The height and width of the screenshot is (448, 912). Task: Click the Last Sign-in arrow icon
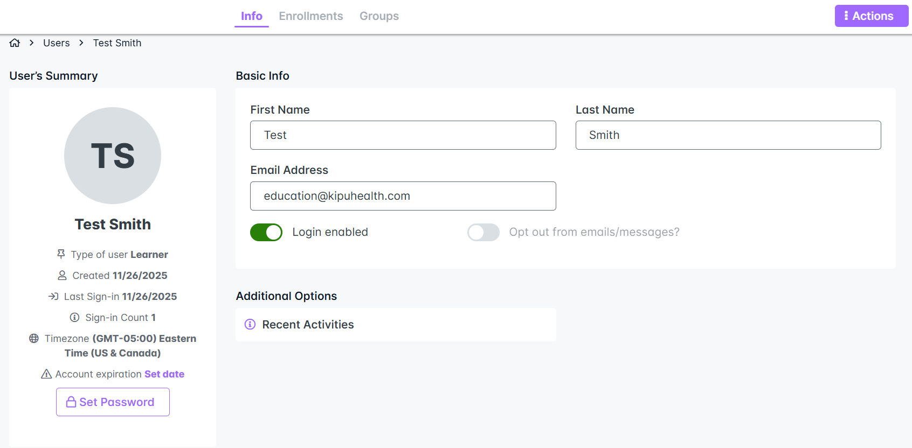(x=53, y=297)
